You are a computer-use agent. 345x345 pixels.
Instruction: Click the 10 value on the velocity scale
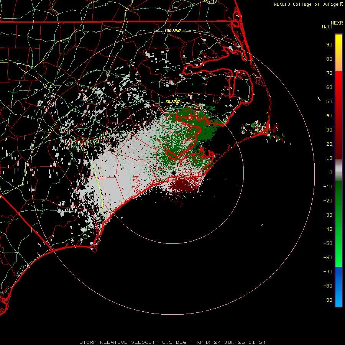(x=329, y=158)
